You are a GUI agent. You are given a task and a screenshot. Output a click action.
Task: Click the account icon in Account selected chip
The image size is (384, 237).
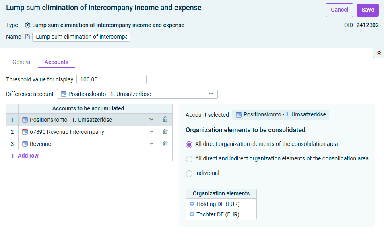point(239,114)
